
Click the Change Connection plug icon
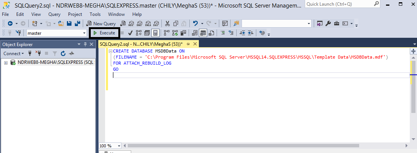18,32
